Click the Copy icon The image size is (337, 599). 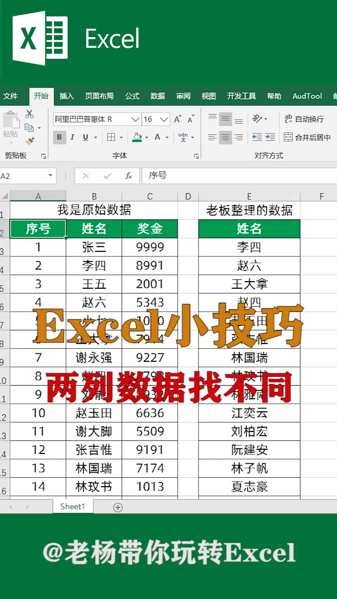click(29, 127)
